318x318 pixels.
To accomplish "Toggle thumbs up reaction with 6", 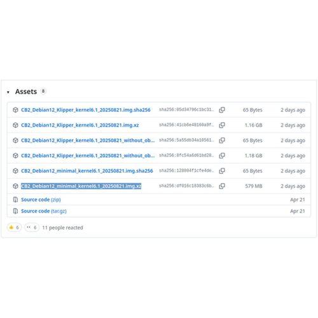I will tap(14, 228).
